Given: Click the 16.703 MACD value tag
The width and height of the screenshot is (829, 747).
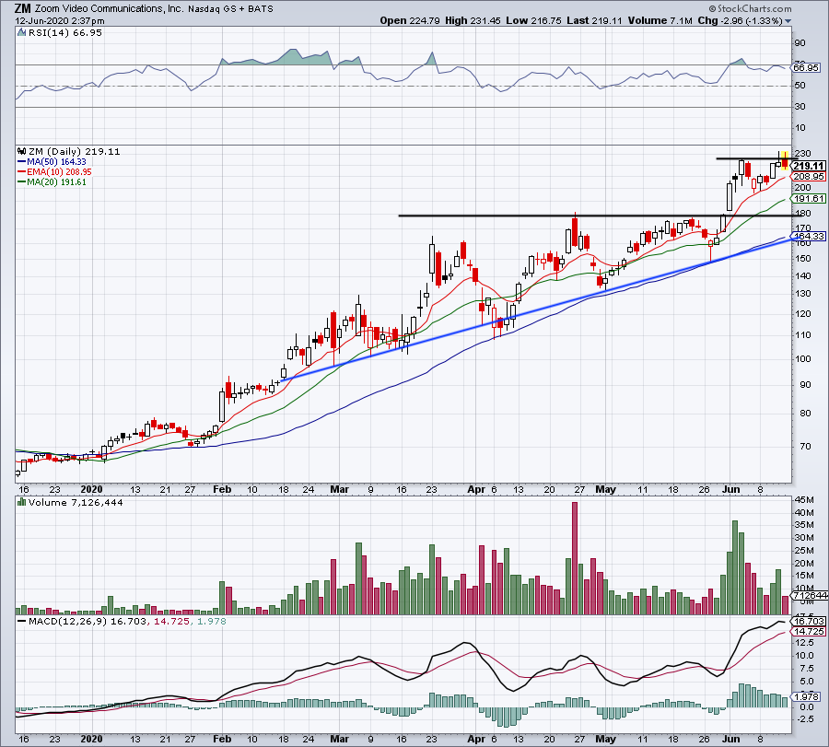Looking at the screenshot, I should pyautogui.click(x=807, y=623).
